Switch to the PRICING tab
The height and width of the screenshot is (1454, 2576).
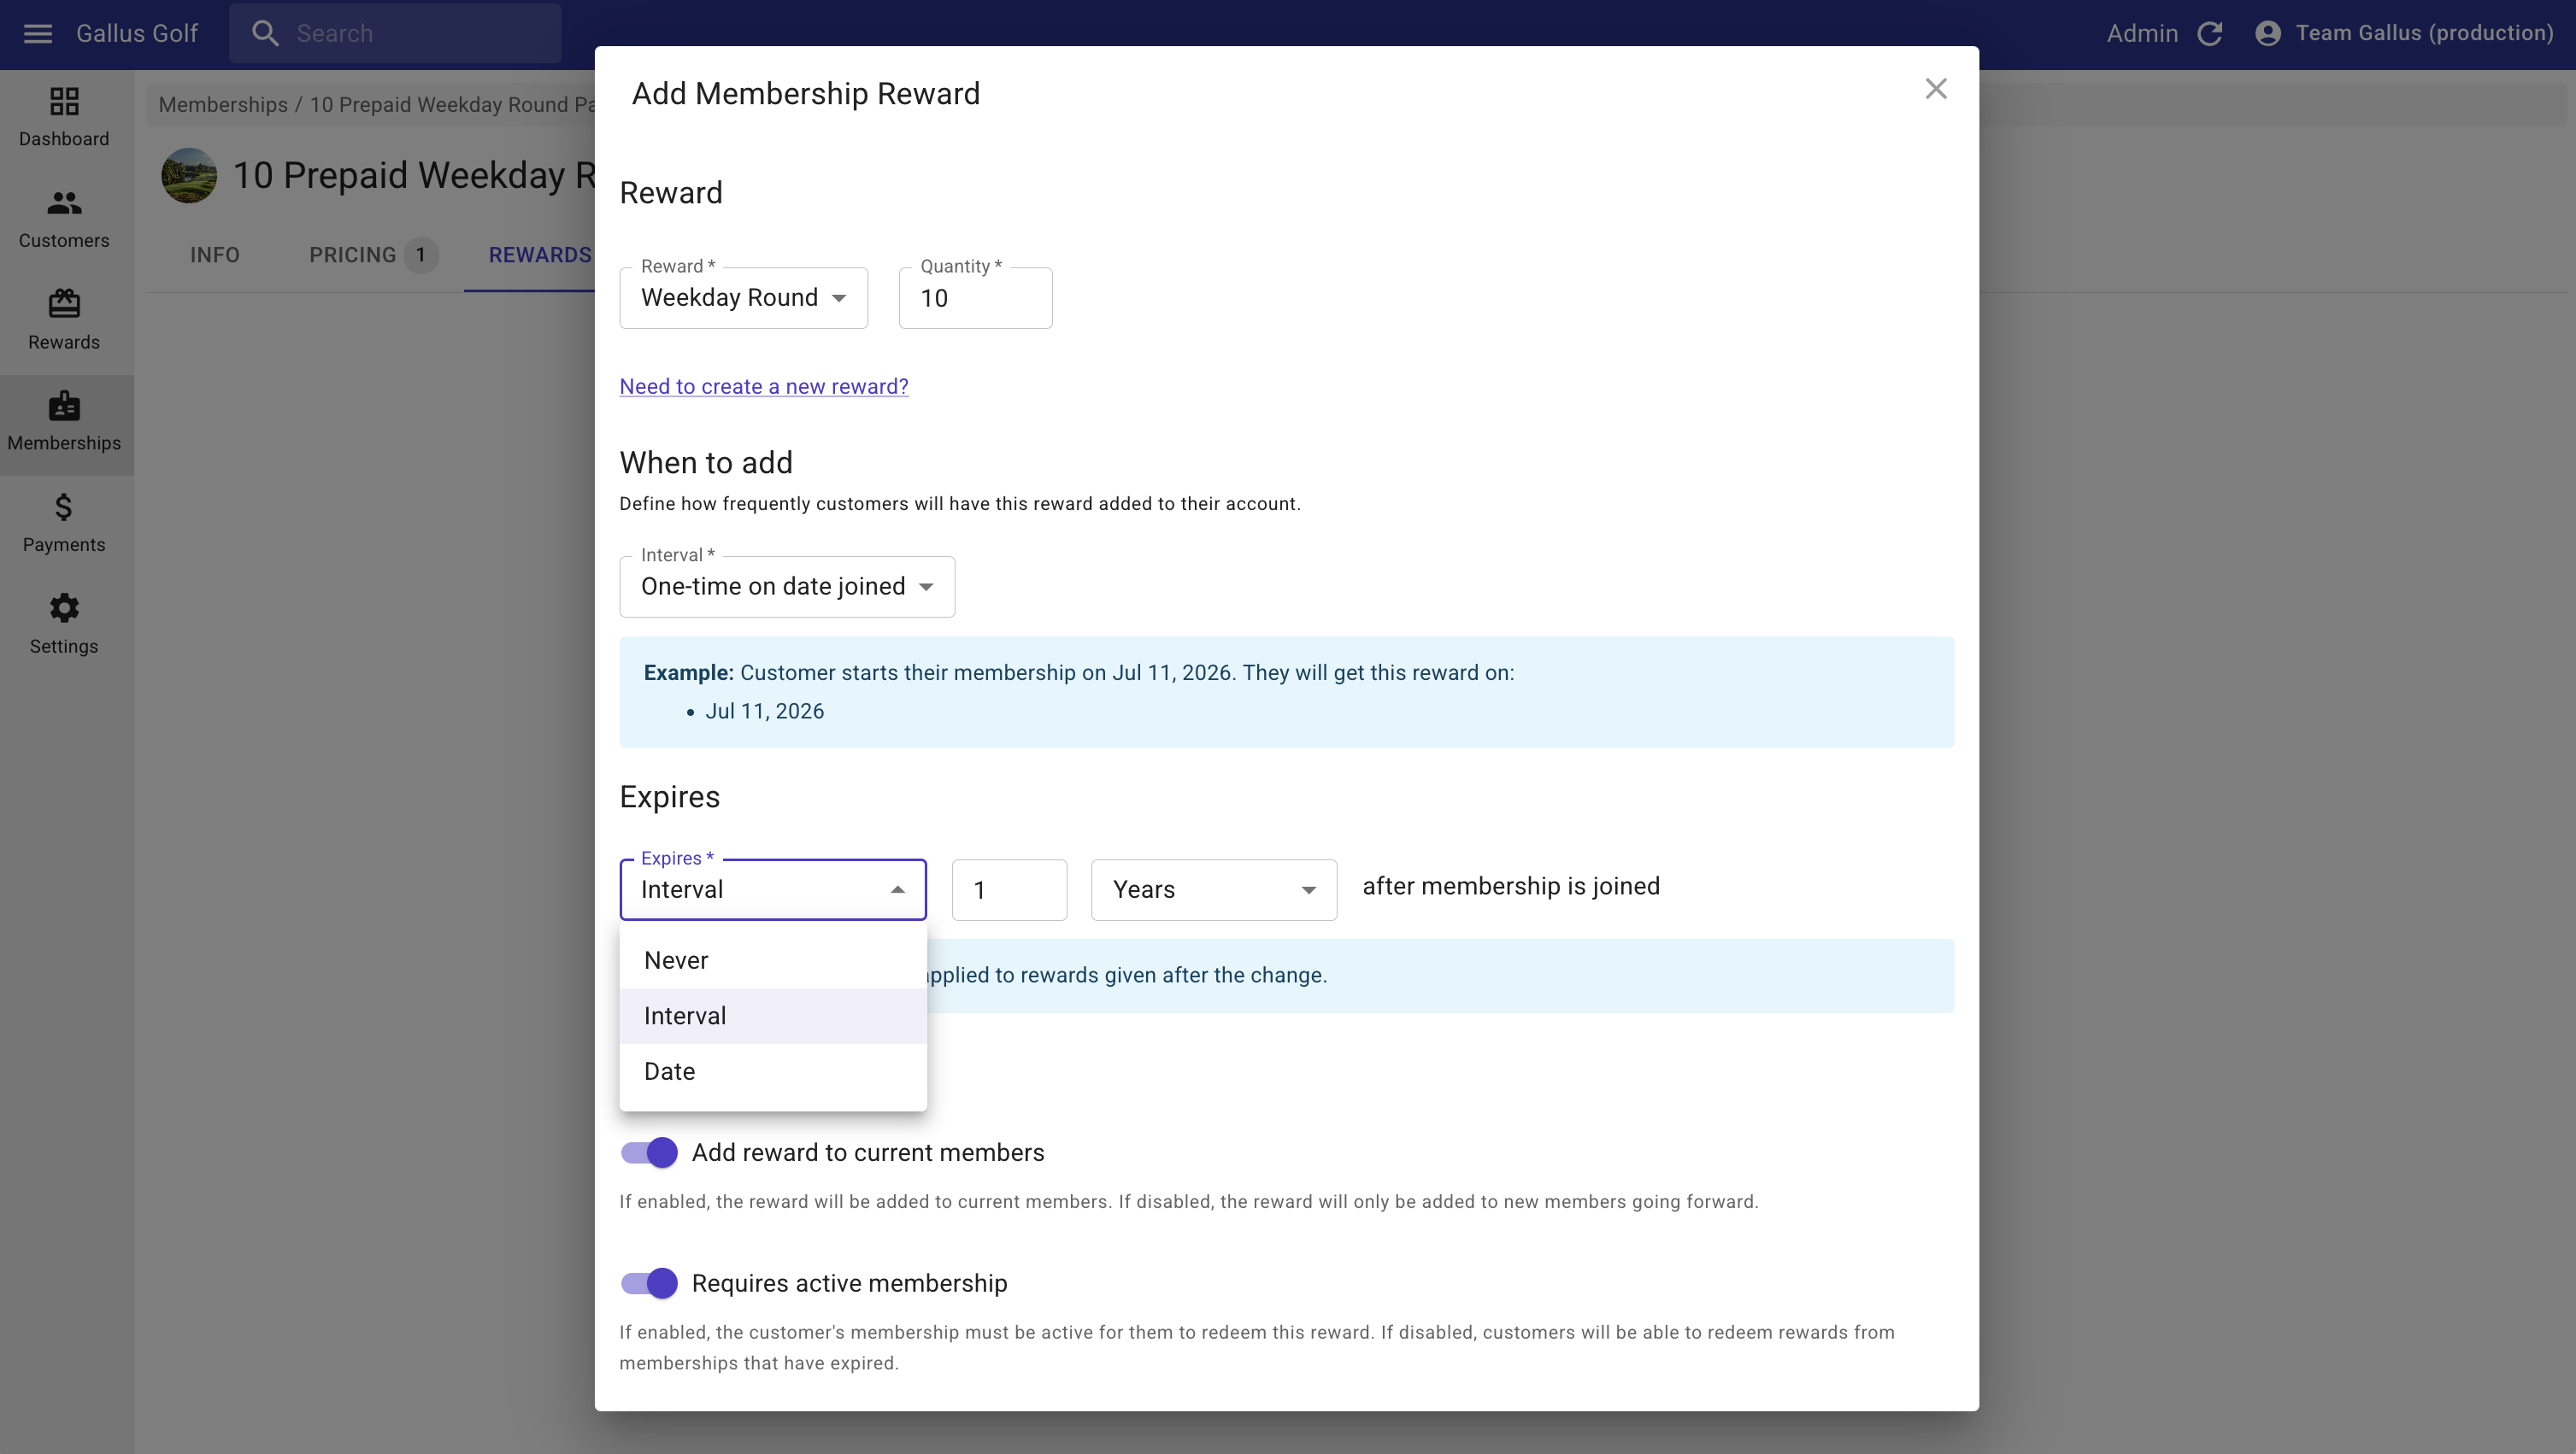[353, 255]
